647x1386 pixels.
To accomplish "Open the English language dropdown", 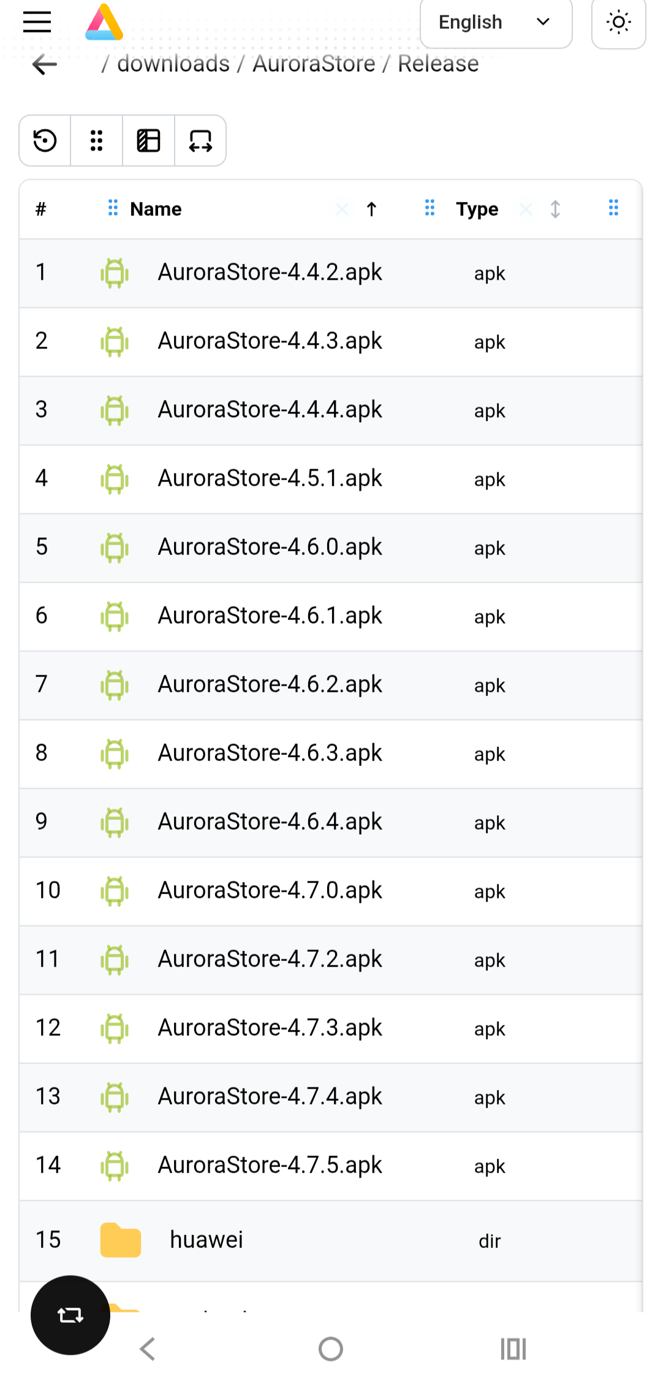I will click(x=496, y=23).
